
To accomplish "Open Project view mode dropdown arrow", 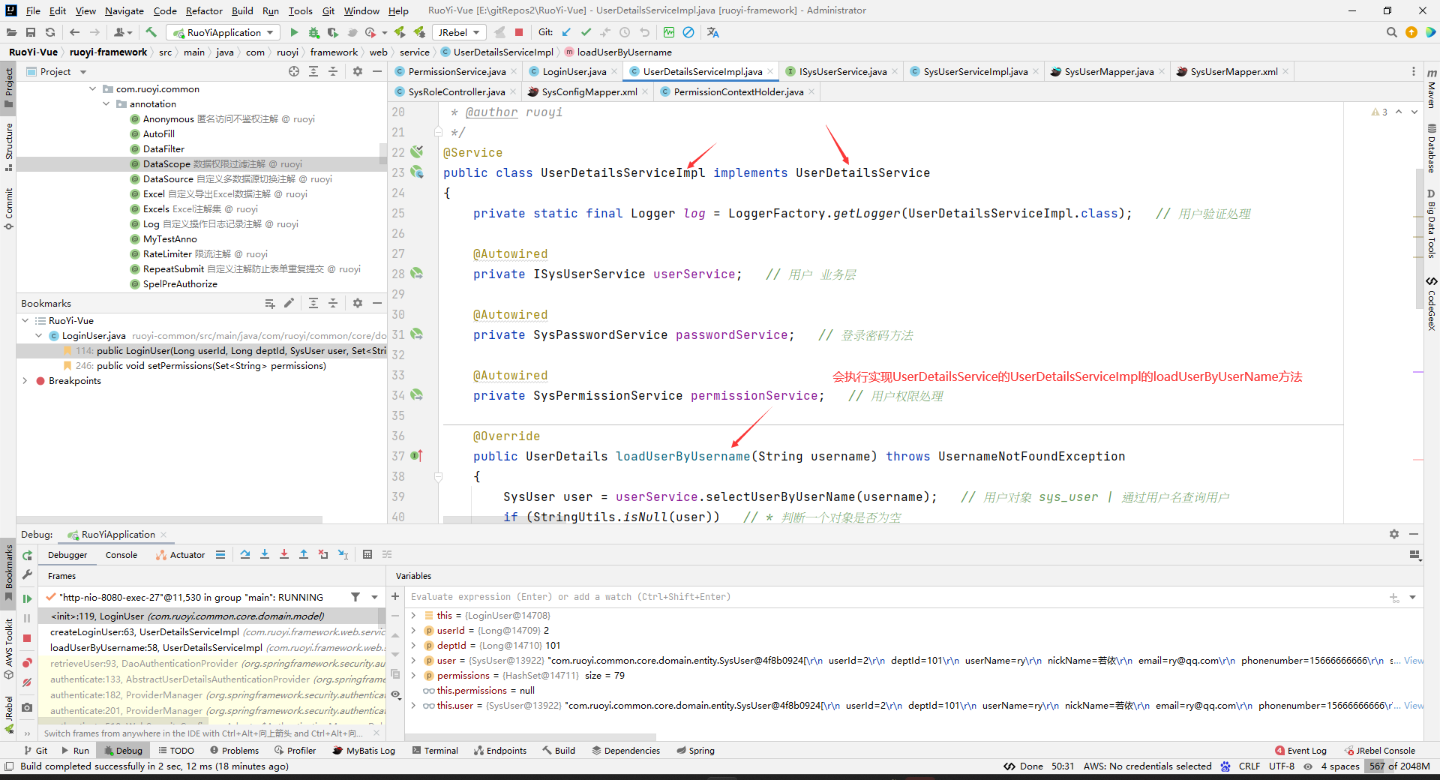I will click(83, 72).
